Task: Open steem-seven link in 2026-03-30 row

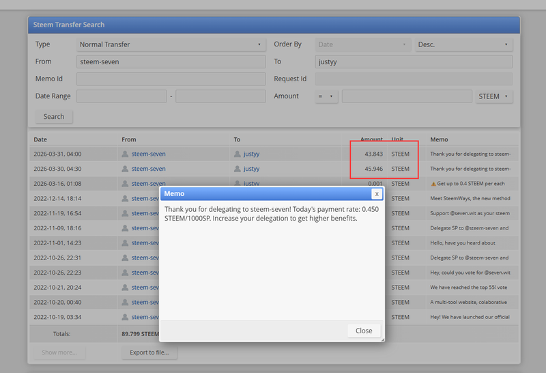Action: click(148, 169)
